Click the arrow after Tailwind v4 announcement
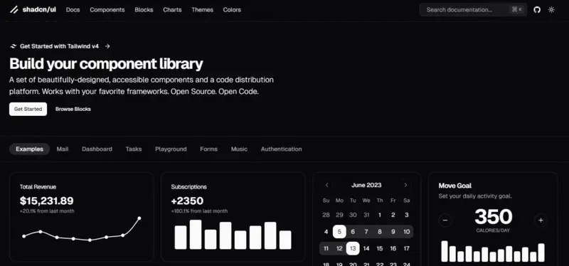Viewport: 569px width, 266px height. 107,46
